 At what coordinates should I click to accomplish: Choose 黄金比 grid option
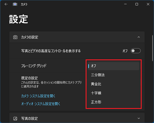pyautogui.click(x=114, y=84)
